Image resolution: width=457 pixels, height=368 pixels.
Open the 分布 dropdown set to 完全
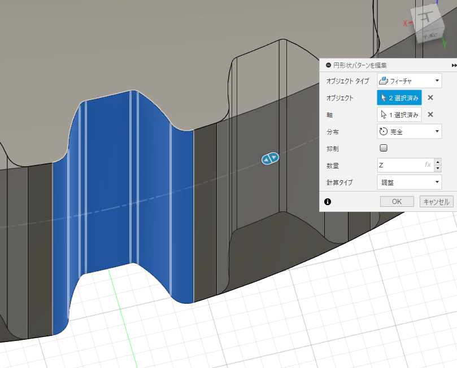point(409,132)
